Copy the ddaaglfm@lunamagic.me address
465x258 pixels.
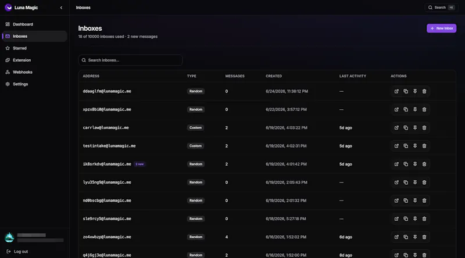point(406,91)
